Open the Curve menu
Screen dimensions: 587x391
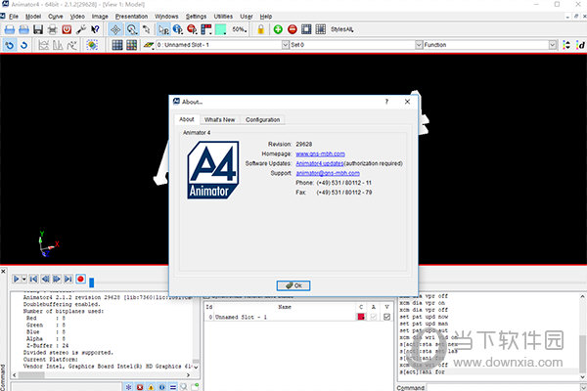[x=56, y=17]
